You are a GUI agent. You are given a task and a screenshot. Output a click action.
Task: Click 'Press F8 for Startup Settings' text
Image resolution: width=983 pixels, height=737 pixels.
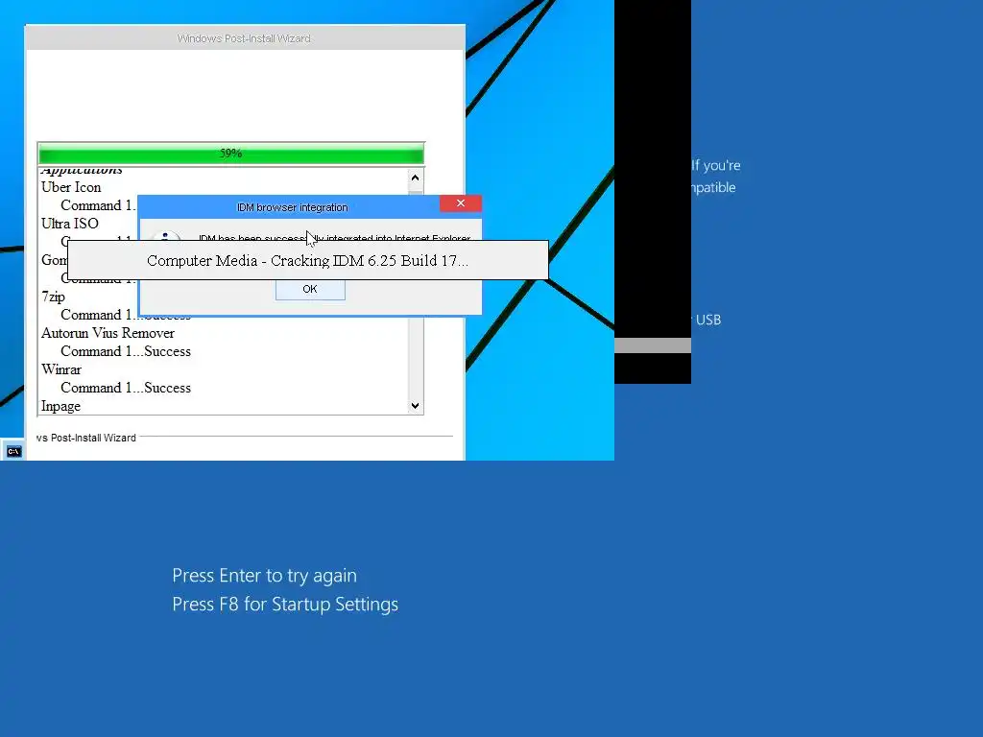[x=285, y=605]
